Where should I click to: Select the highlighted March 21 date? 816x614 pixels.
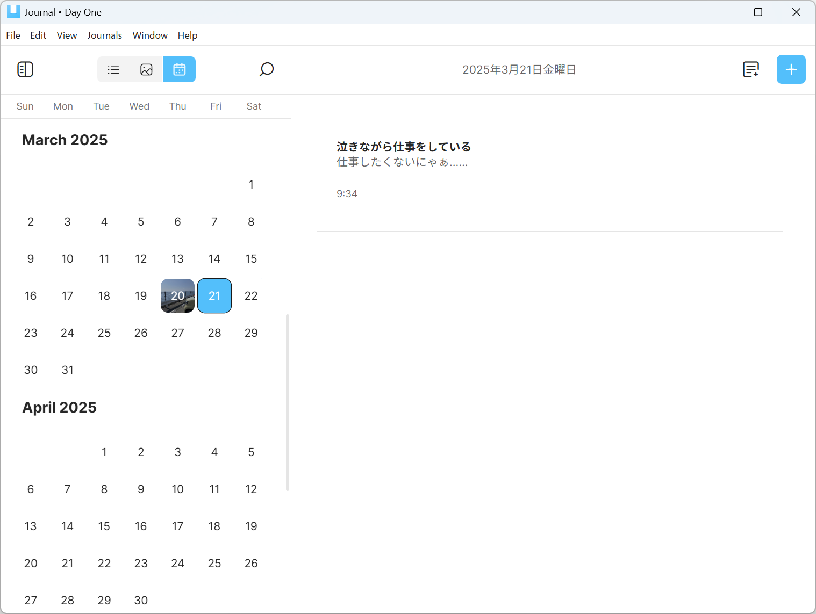click(x=214, y=295)
